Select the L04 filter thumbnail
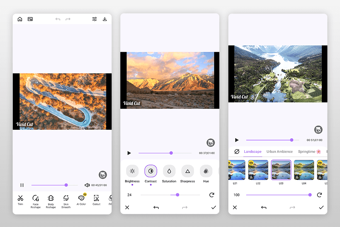The image size is (340, 227). point(304,170)
